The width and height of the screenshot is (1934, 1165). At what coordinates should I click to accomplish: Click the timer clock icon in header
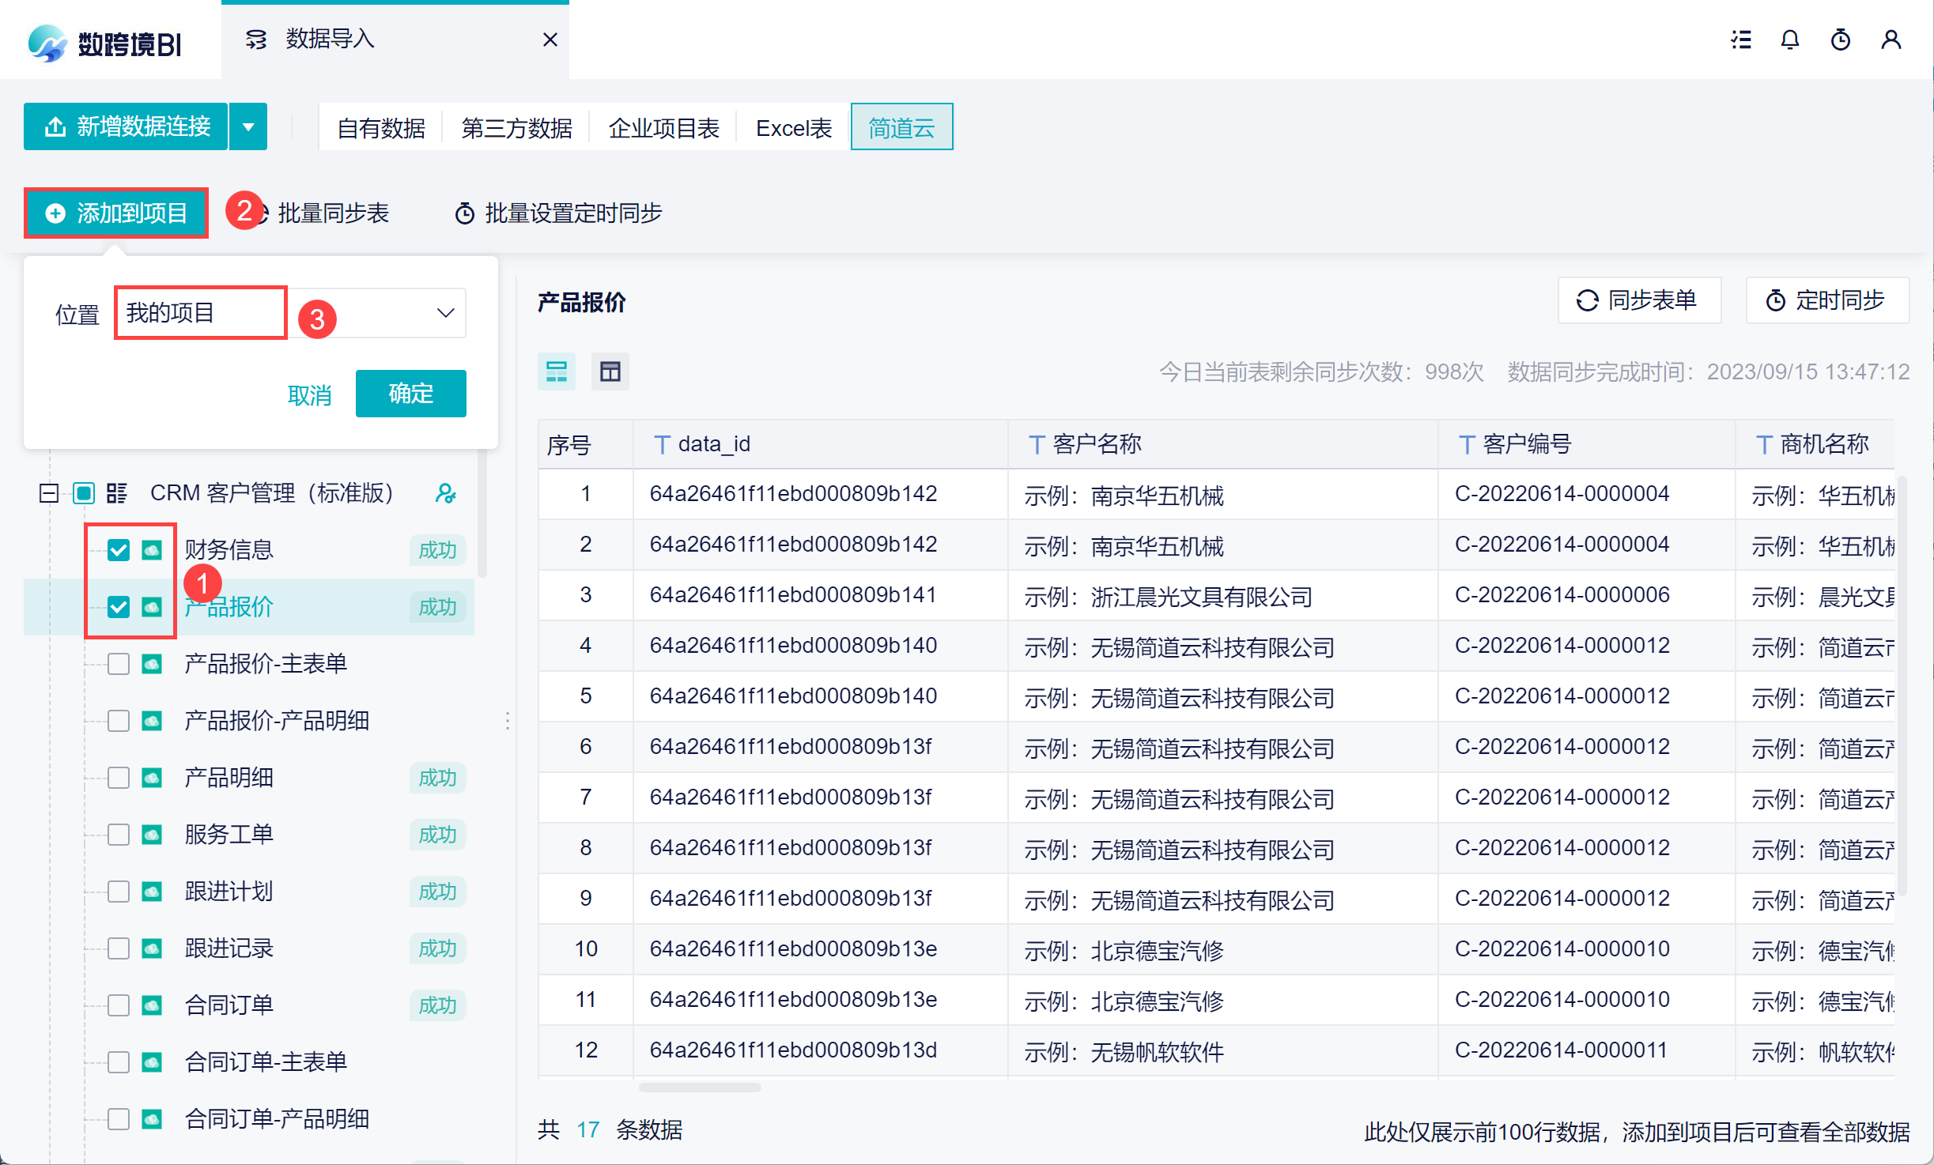1841,40
